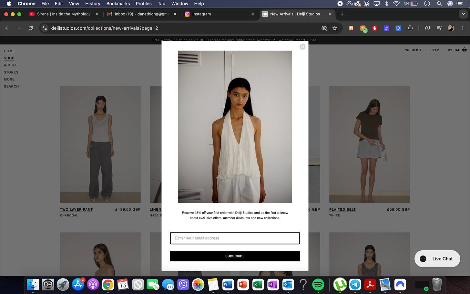This screenshot has width=470, height=294.
Task: Select SHOP in the site sidebar
Action: click(9, 58)
